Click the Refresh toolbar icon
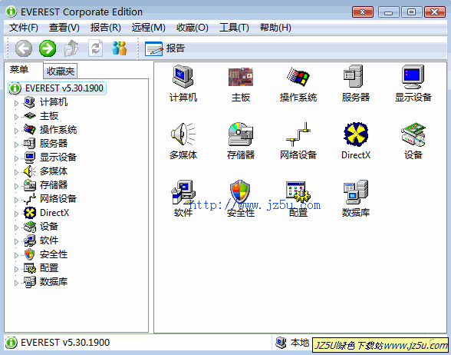 point(95,48)
